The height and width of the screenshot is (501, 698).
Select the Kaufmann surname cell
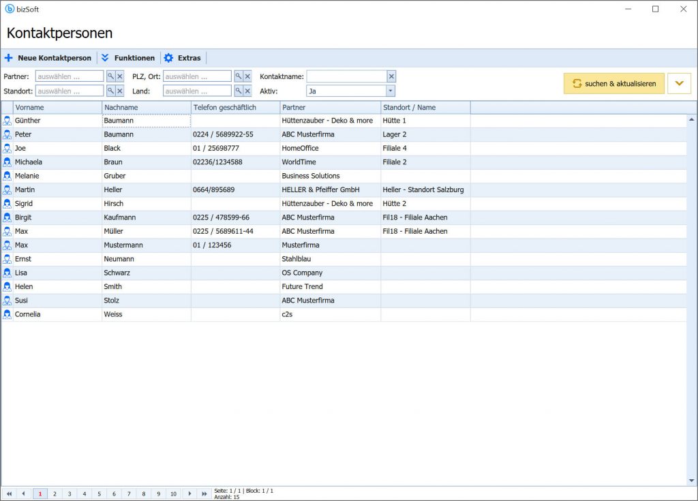point(147,217)
